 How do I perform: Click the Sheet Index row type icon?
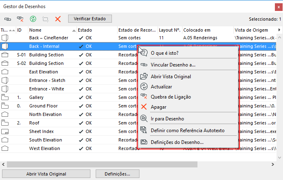pyautogui.click(x=5, y=131)
